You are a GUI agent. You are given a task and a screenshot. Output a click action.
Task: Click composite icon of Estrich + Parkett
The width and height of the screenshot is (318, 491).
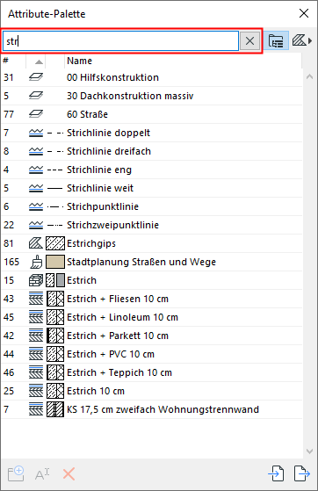[x=36, y=336]
